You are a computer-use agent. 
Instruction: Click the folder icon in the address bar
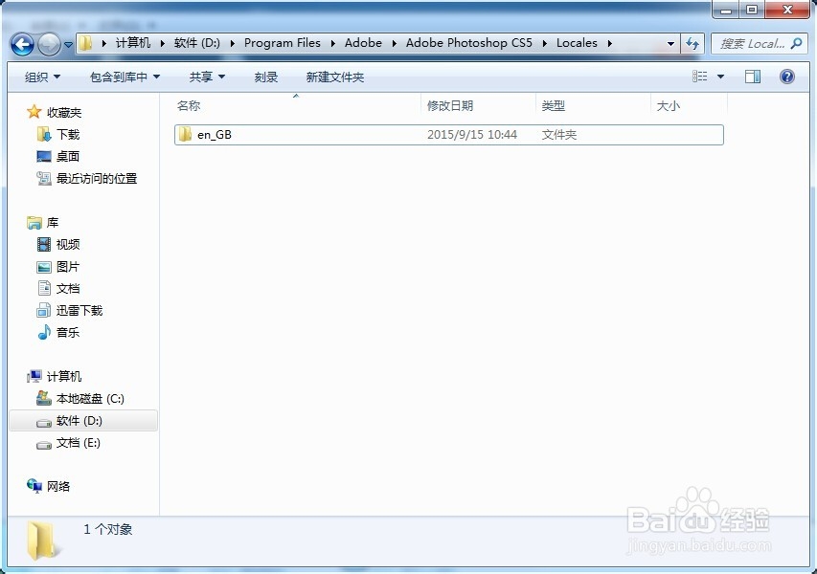[x=86, y=43]
